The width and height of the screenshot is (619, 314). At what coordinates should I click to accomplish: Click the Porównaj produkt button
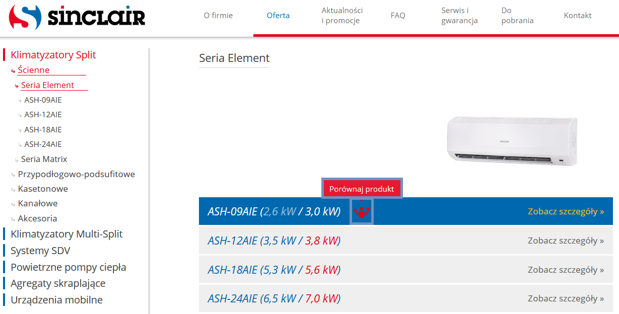(362, 189)
